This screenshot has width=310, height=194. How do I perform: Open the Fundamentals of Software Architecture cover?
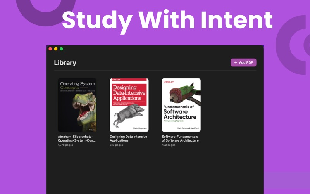(181, 105)
